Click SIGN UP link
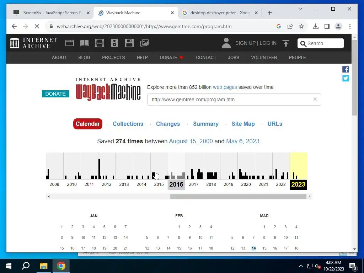Image resolution: width=364 pixels, height=273 pixels. (x=245, y=43)
